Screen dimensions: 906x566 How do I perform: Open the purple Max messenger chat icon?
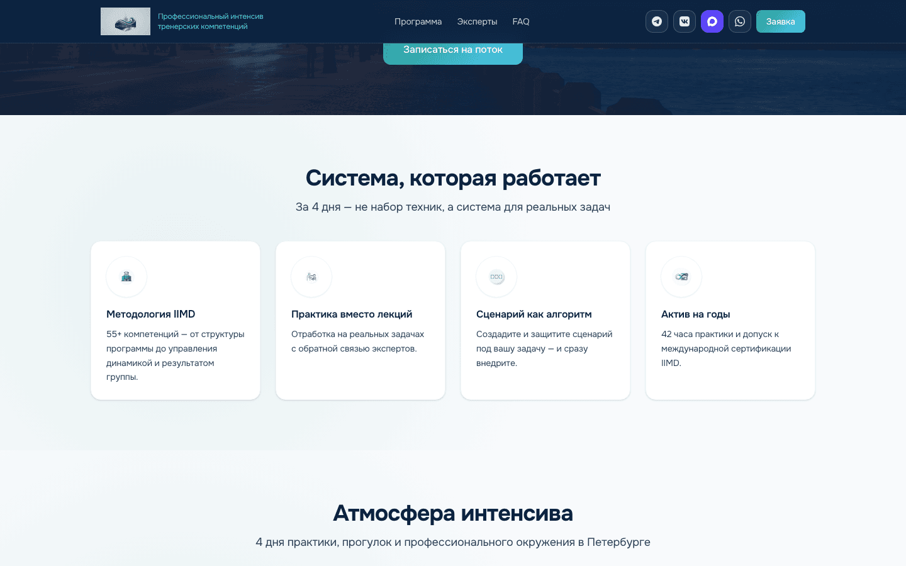[712, 21]
